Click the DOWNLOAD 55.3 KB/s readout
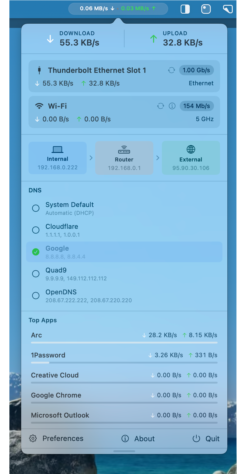237x474 pixels. [x=79, y=39]
